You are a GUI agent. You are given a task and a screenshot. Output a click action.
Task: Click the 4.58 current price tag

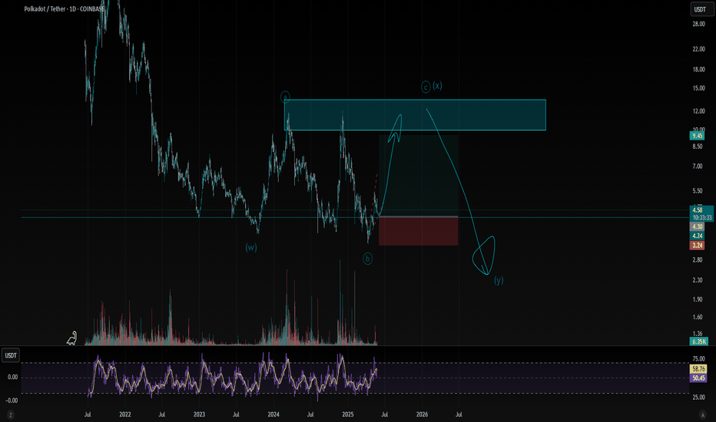click(x=698, y=210)
